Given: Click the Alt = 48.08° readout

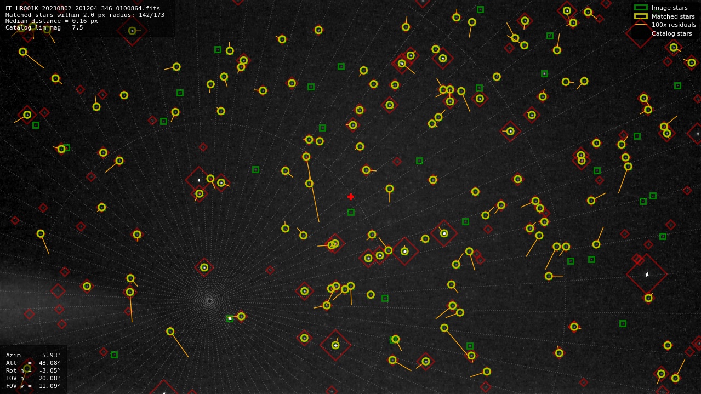Looking at the screenshot, I should 33,363.
